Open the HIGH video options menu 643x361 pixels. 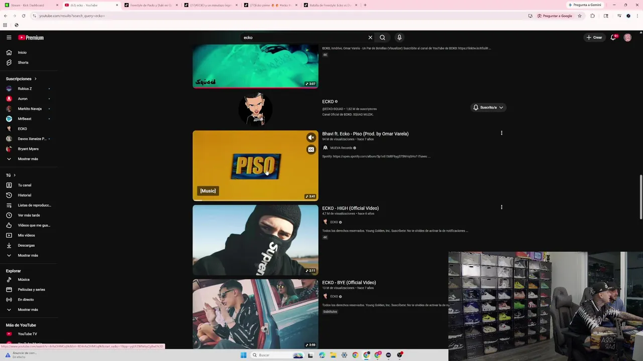coord(501,207)
